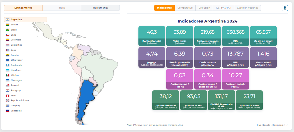The height and width of the screenshot is (132, 294).
Task: Click the Honduras flag icon
Action: pyautogui.click(x=7, y=70)
